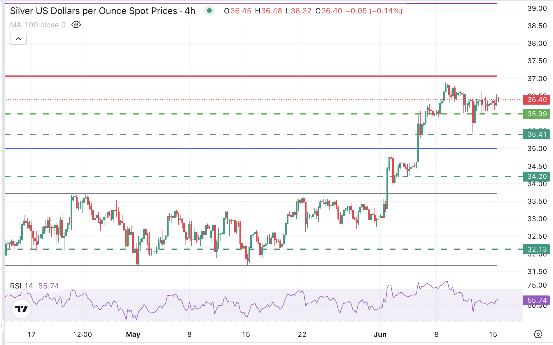
Task: Click the MA 100 close 0 label
Action: (x=37, y=25)
